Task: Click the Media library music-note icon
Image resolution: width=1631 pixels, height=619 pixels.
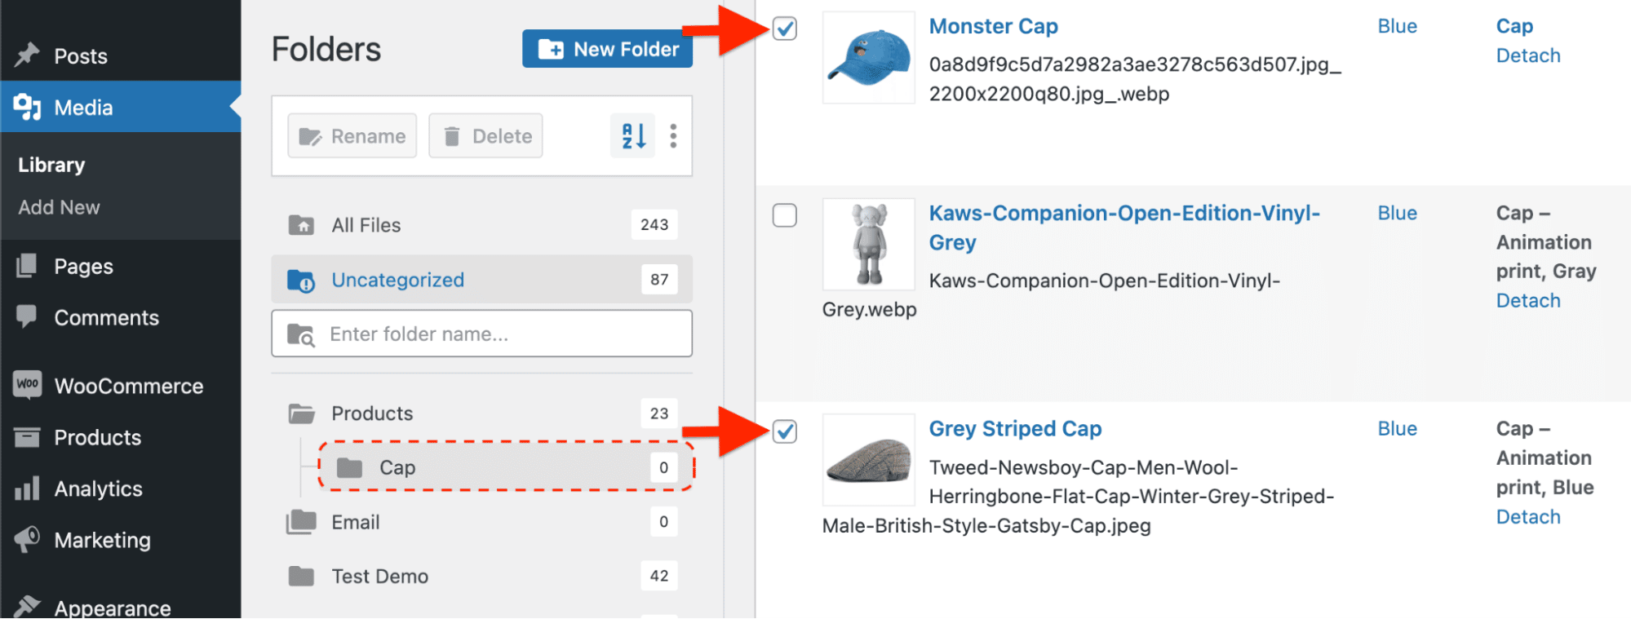Action: pos(27,107)
